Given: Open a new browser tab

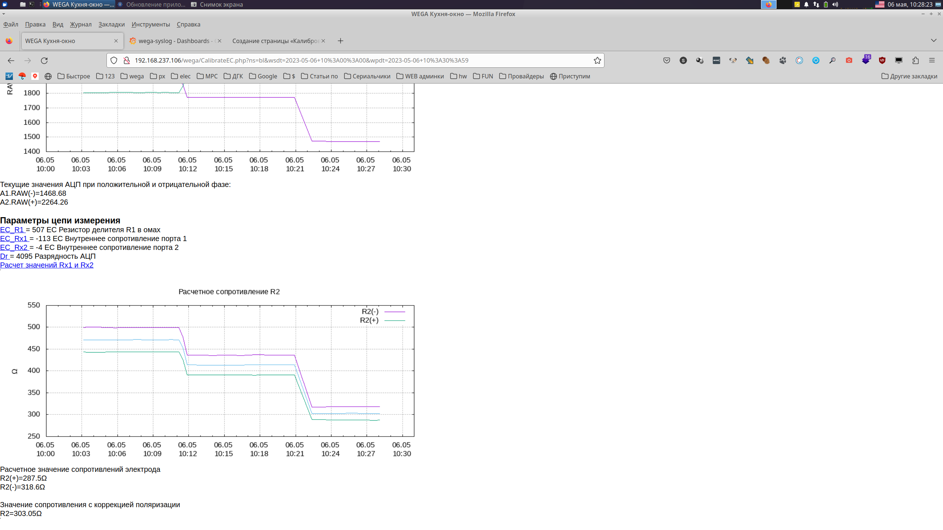Looking at the screenshot, I should point(340,41).
